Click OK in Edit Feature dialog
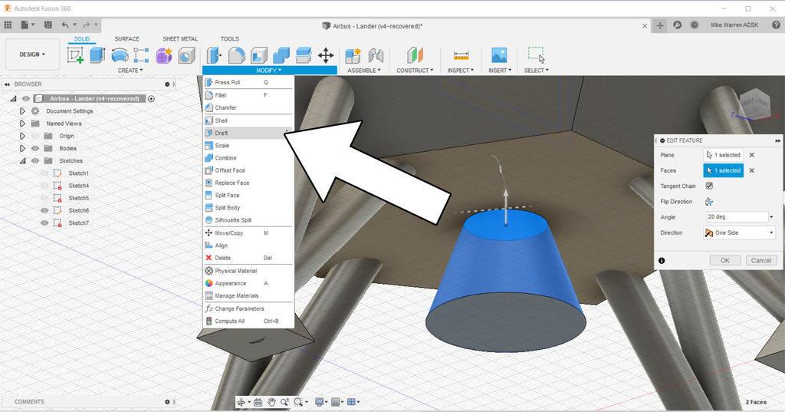The width and height of the screenshot is (785, 412). coord(725,261)
